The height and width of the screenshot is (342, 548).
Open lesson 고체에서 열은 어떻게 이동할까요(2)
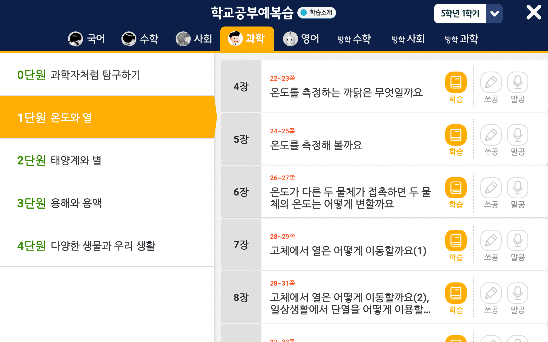coord(350,303)
